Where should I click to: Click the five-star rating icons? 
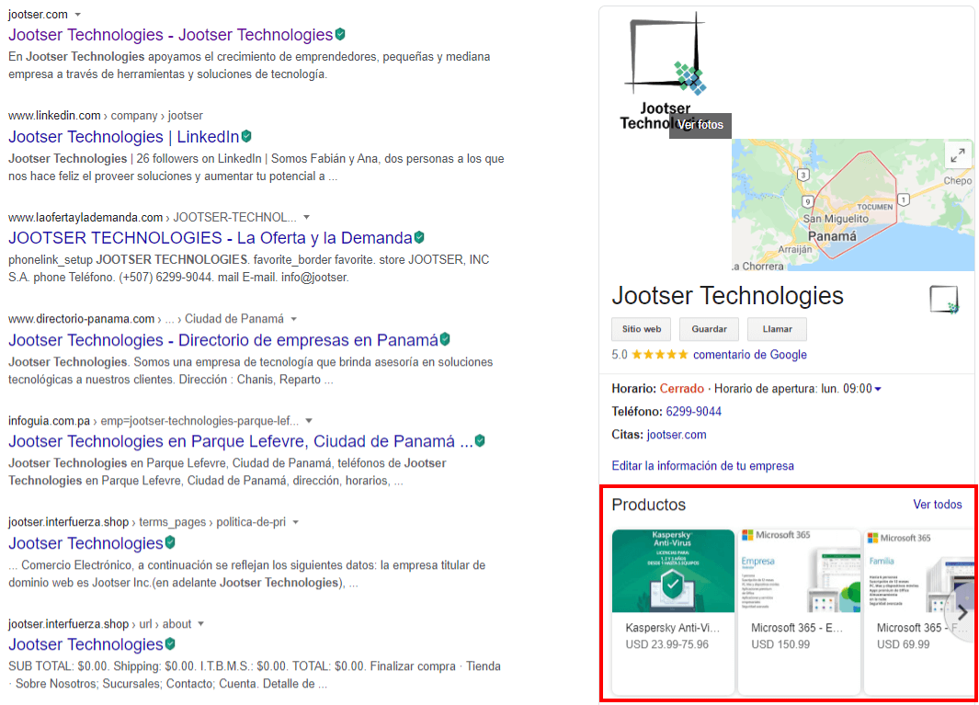(x=659, y=355)
